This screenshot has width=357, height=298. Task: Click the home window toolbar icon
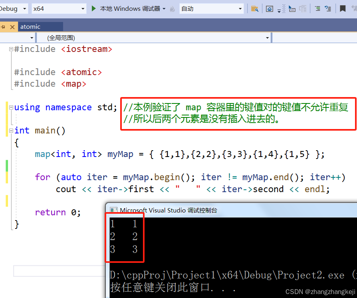pos(269,9)
